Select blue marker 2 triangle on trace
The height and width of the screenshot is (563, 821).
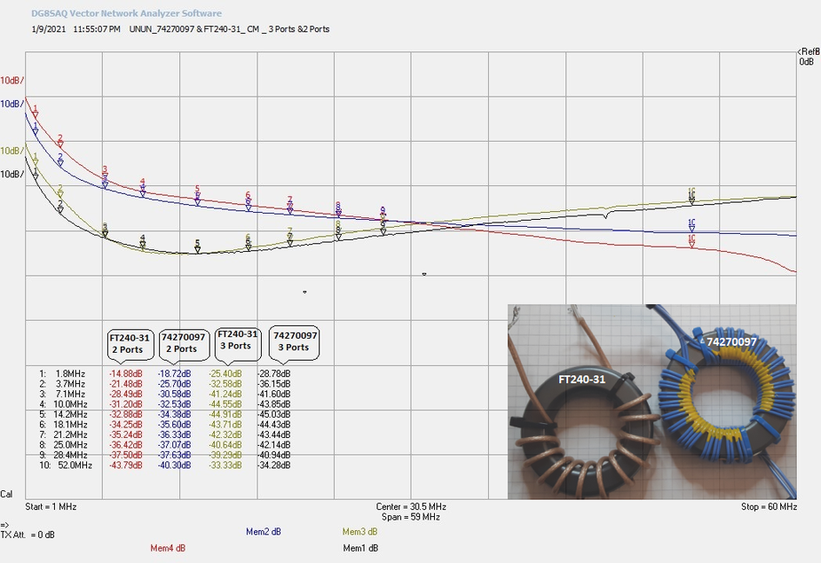click(x=60, y=160)
